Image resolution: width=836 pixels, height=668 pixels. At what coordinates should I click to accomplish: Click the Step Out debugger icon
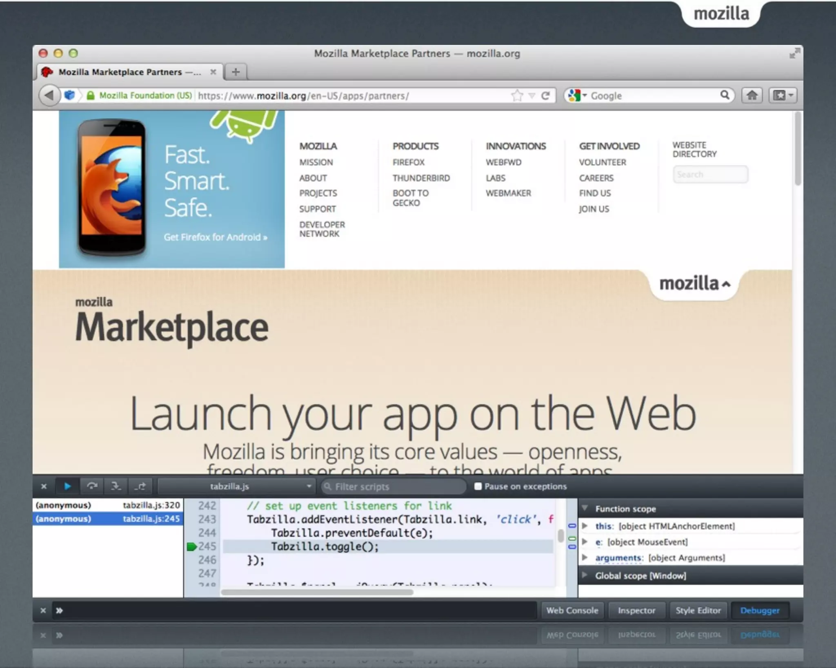140,486
